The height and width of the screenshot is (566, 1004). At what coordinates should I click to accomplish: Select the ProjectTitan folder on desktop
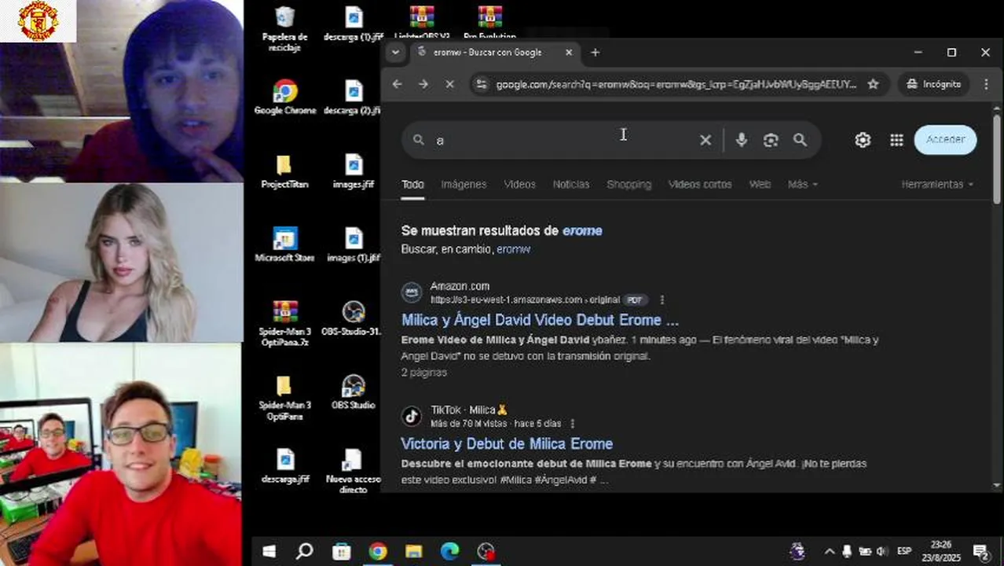[x=284, y=171]
